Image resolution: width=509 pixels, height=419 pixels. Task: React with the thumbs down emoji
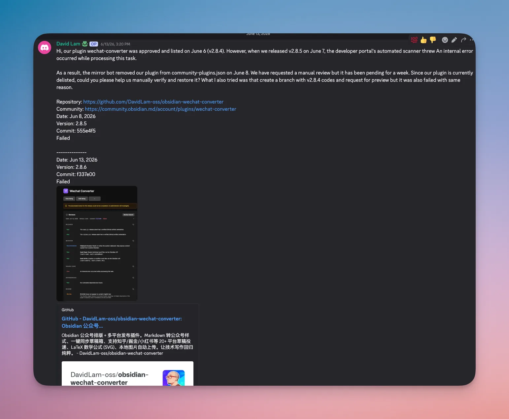tap(433, 40)
